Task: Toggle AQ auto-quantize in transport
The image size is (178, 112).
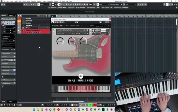Action: (20, 105)
